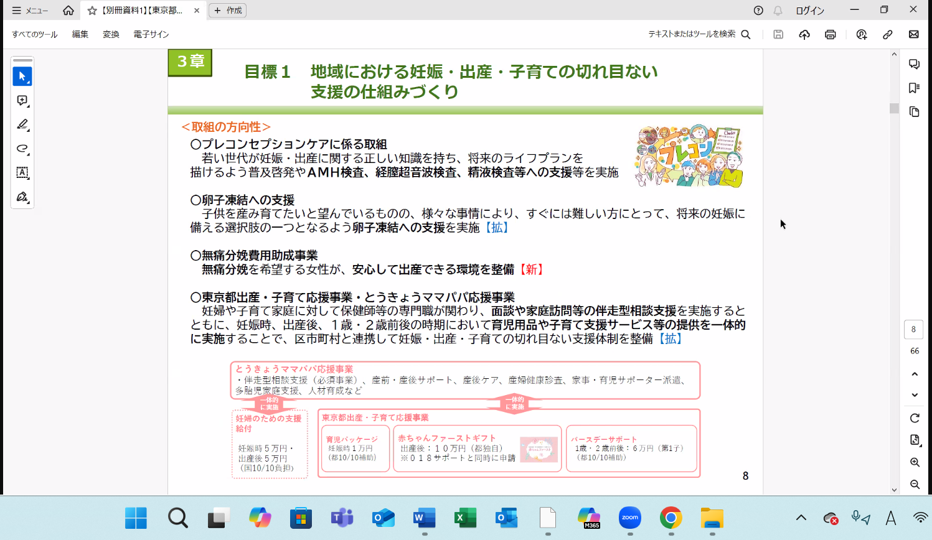Open the bookmarks panel icon
The height and width of the screenshot is (540, 932).
pos(914,88)
